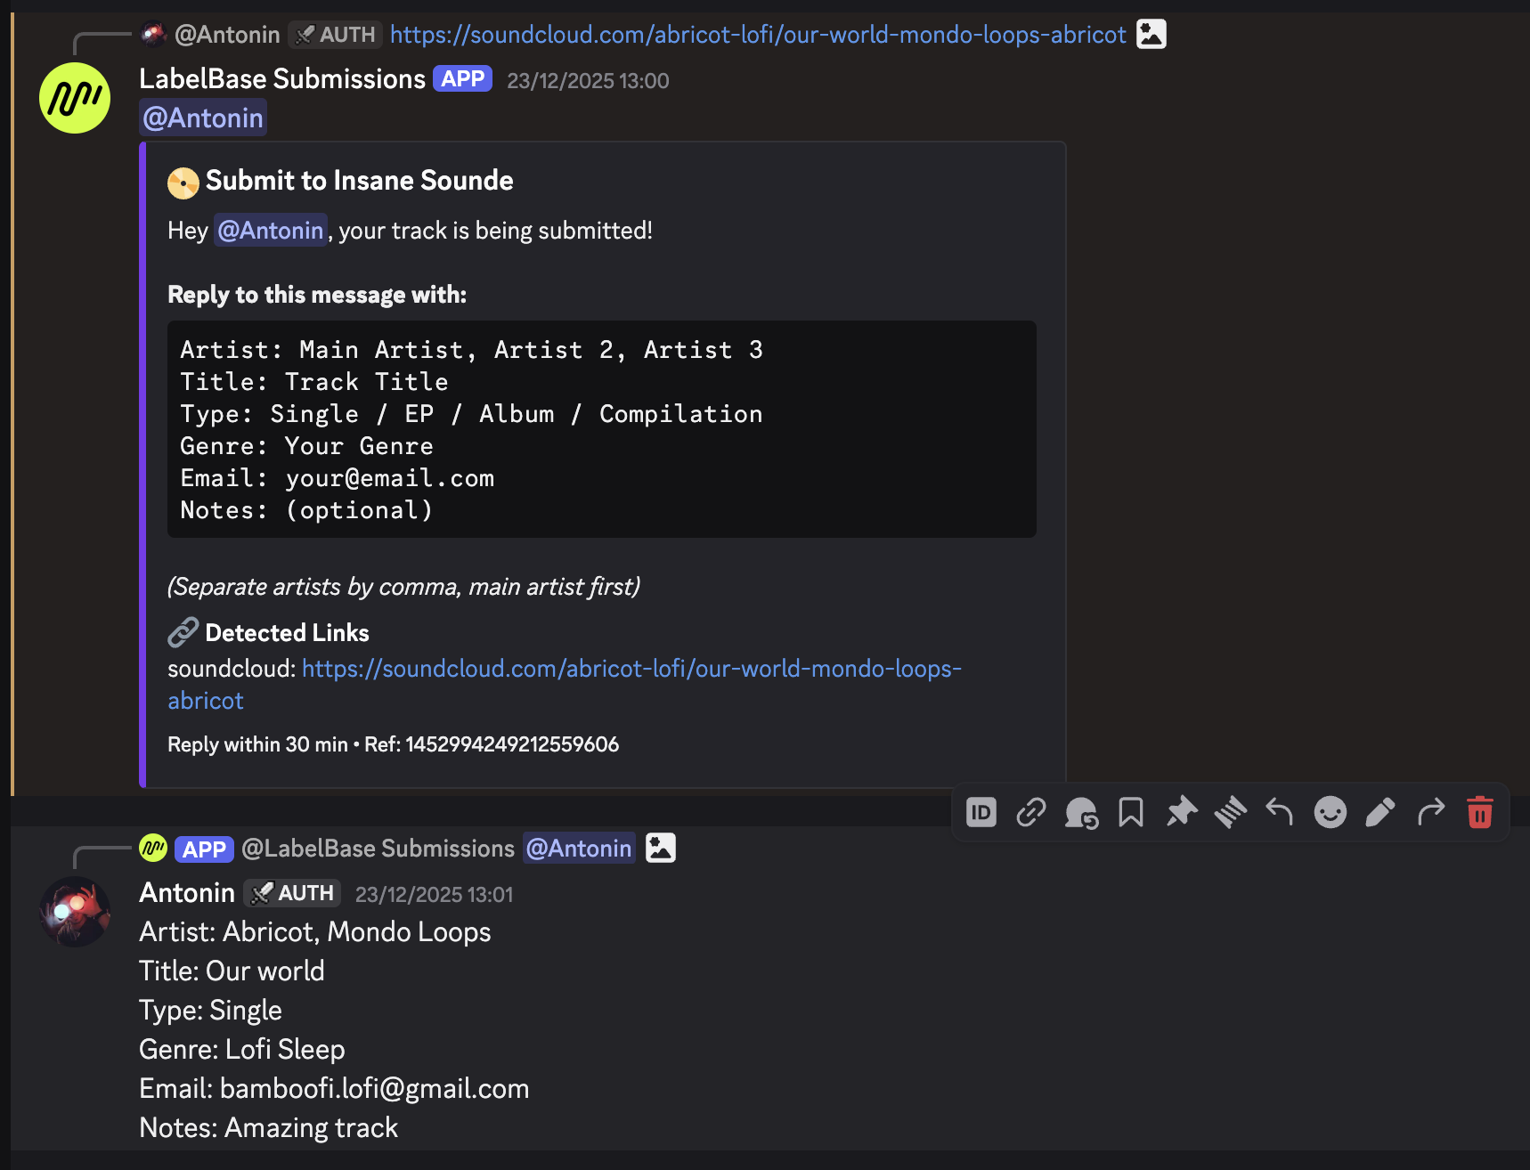Click the APP badge in the bottom reply preview
The width and height of the screenshot is (1530, 1170).
point(204,849)
